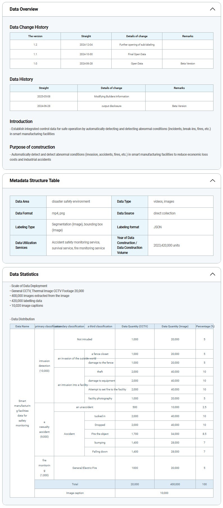The width and height of the screenshot is (223, 508).
Task: Click "Modifying Builders Information" entry
Action: pos(111,96)
